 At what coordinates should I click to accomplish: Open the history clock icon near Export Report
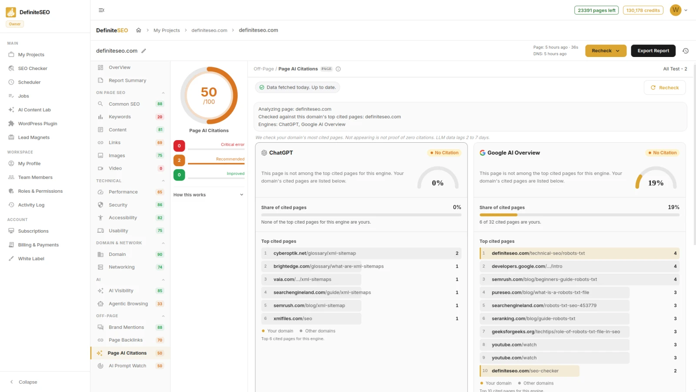click(x=686, y=51)
